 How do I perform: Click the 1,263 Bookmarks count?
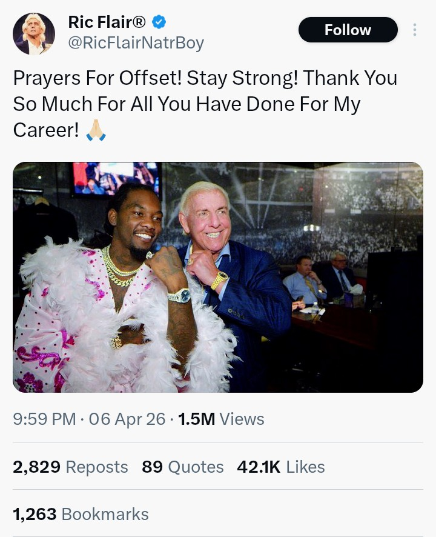81,514
